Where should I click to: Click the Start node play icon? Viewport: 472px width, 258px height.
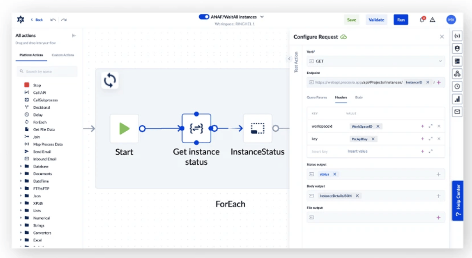click(x=124, y=129)
